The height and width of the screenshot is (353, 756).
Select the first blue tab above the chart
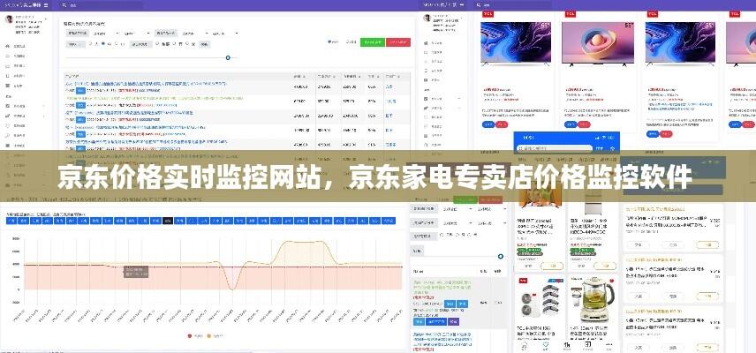coord(12,221)
